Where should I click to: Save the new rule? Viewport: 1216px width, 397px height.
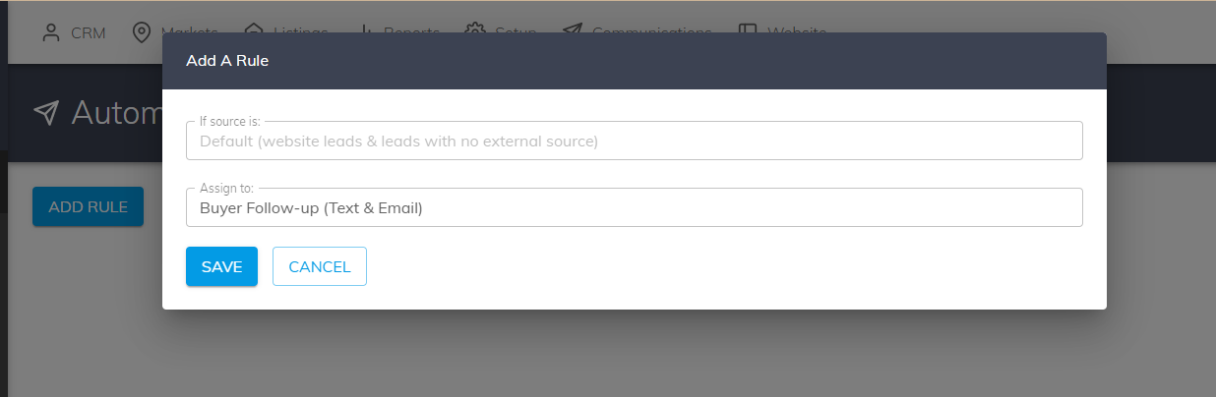pyautogui.click(x=221, y=266)
